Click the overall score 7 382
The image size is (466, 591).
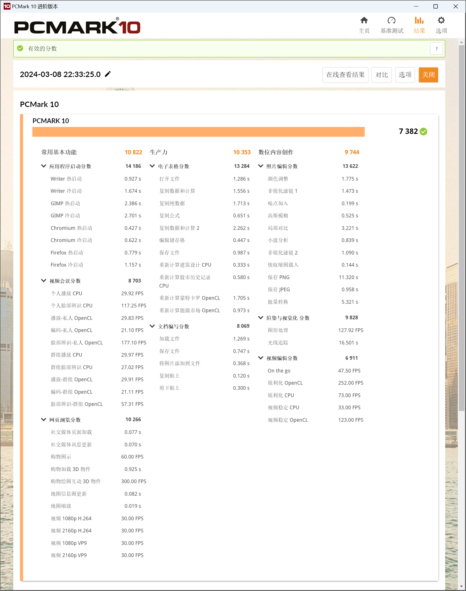tap(408, 131)
